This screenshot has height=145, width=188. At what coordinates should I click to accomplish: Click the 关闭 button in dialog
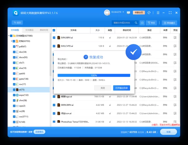[x=103, y=88]
